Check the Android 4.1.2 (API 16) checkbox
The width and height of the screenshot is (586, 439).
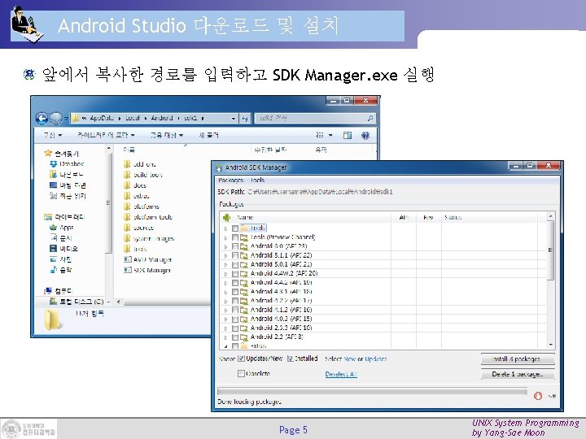[235, 310]
